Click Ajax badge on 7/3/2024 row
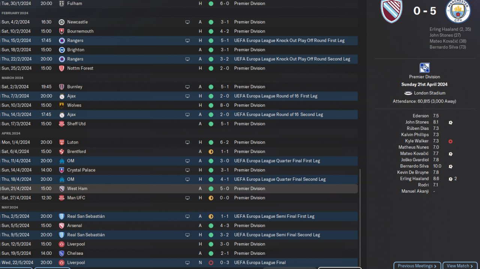The width and height of the screenshot is (480, 269). pyautogui.click(x=62, y=96)
